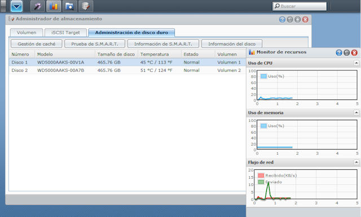The image size is (361, 217).
Task: Switch to the iSCSI Target tab
Action: (65, 33)
